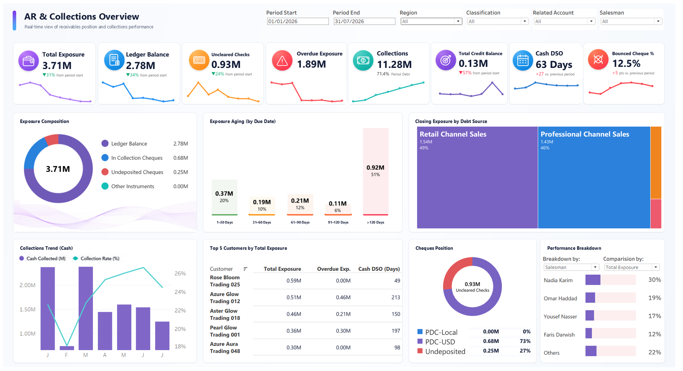
Task: Click the Bounced Cheque % red icon
Action: click(598, 60)
